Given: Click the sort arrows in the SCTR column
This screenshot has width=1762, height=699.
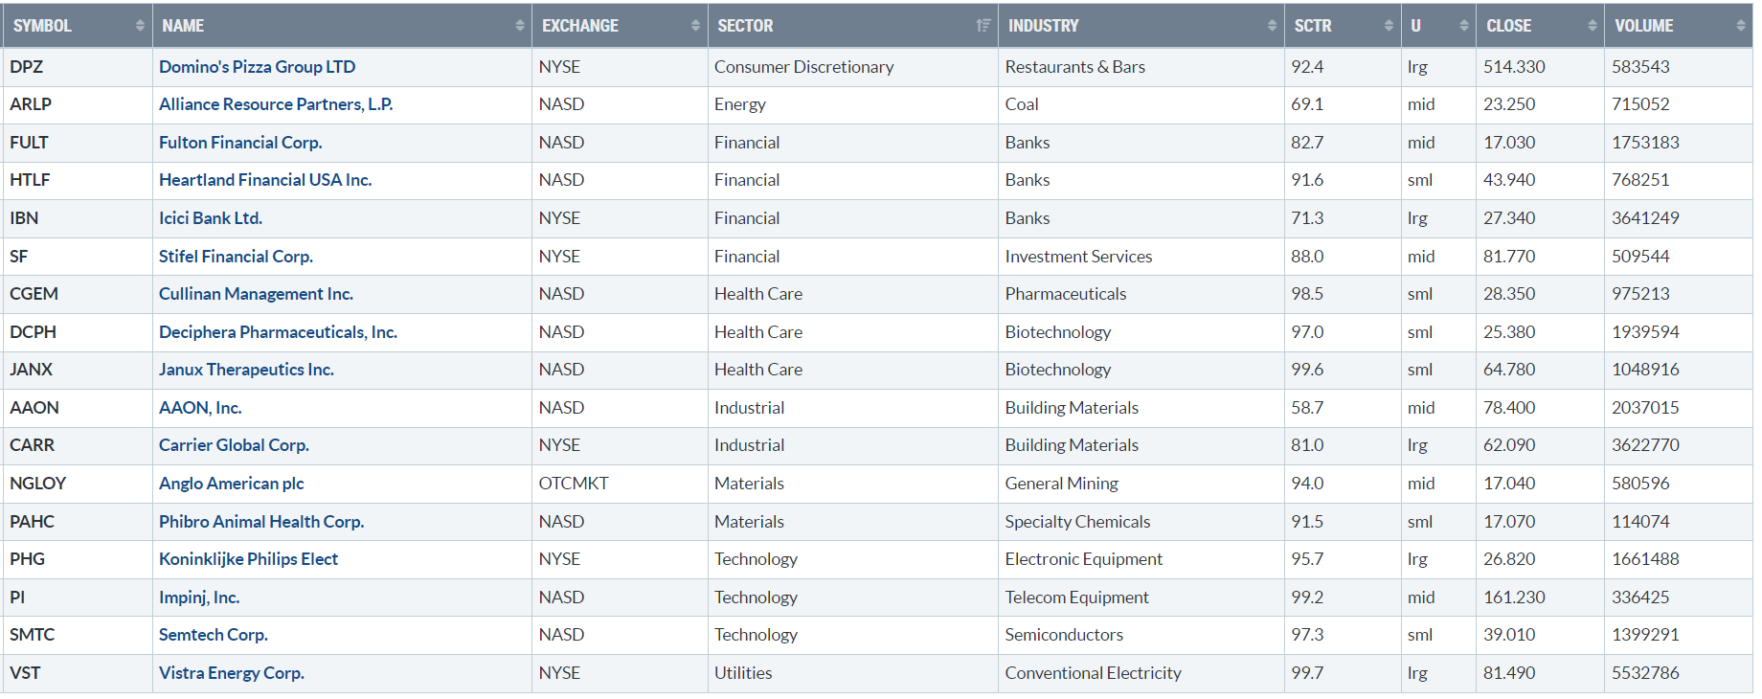Looking at the screenshot, I should pyautogui.click(x=1389, y=26).
